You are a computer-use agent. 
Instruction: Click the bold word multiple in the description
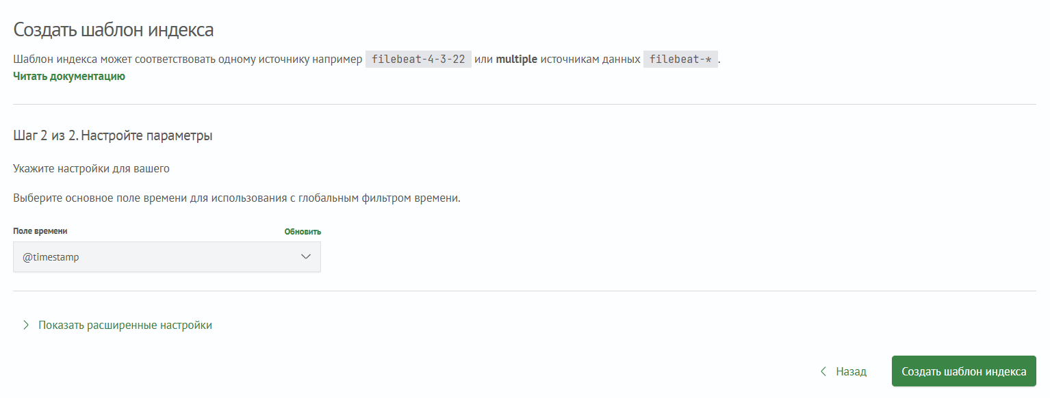pyautogui.click(x=517, y=59)
